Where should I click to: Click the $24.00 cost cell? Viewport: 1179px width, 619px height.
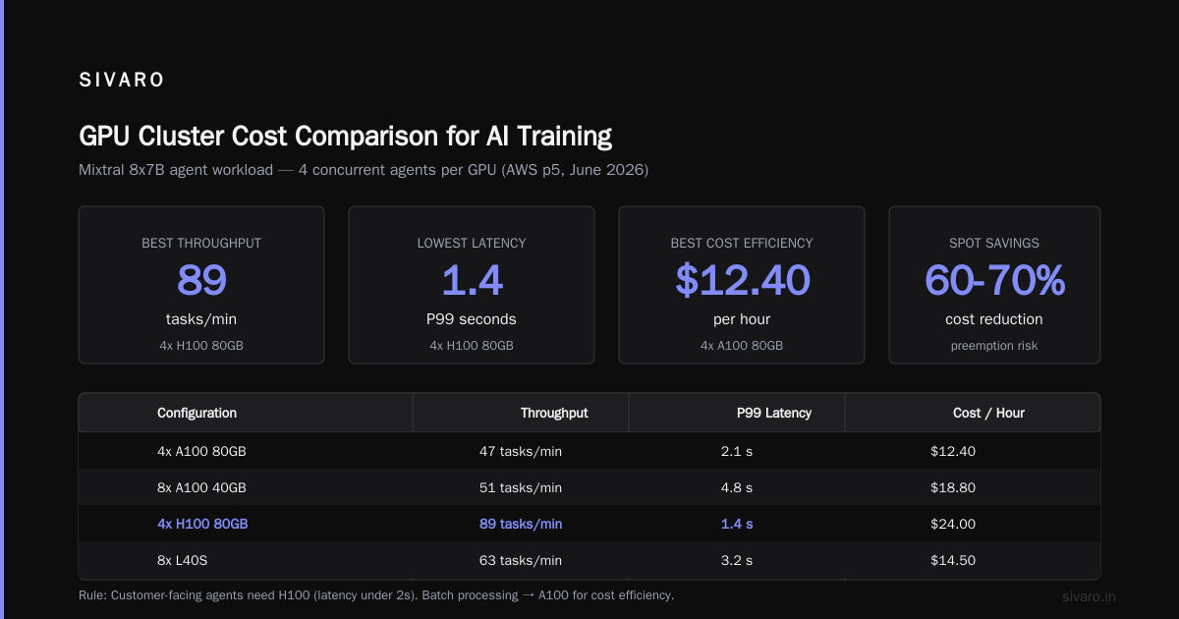[x=953, y=524]
